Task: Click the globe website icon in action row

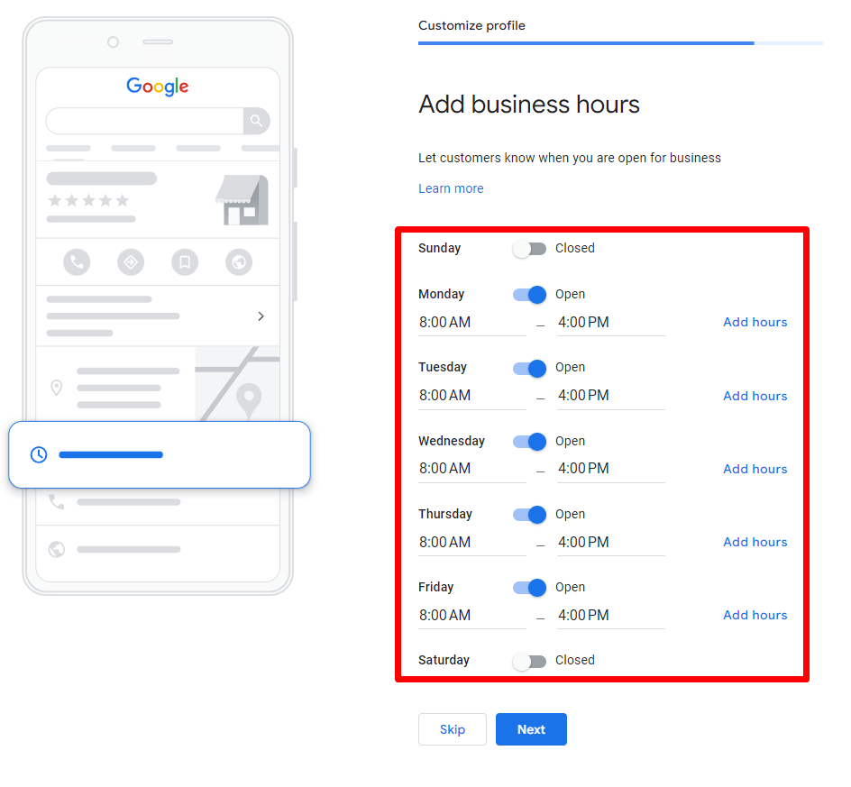Action: (239, 262)
